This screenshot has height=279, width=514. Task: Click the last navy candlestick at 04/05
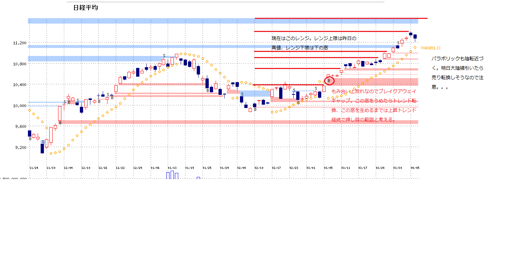coord(415,36)
